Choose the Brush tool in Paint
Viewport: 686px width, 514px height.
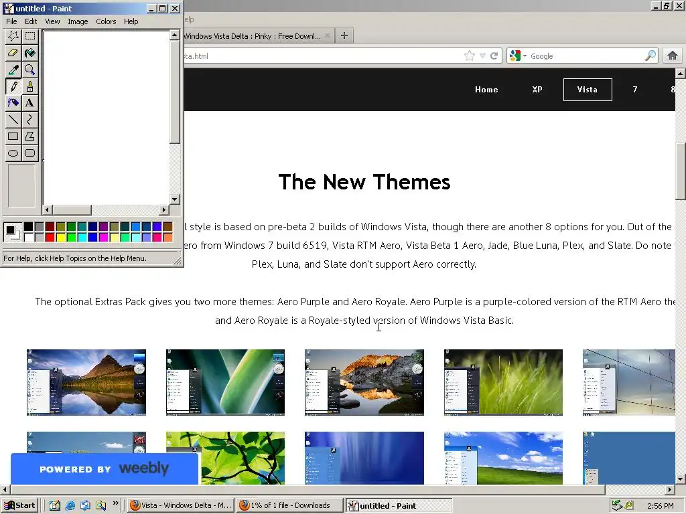click(x=29, y=86)
